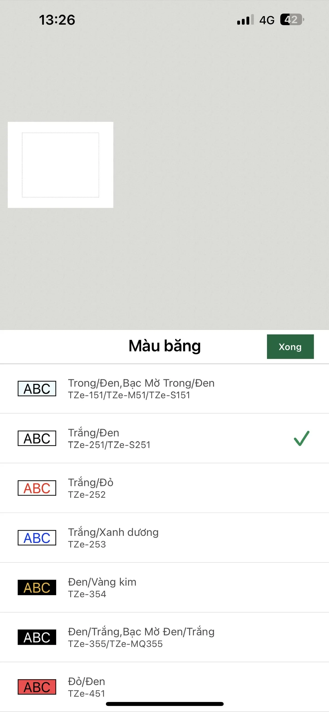The width and height of the screenshot is (329, 712).
Task: Tap the 13:26 clock in status bar
Action: click(x=57, y=20)
